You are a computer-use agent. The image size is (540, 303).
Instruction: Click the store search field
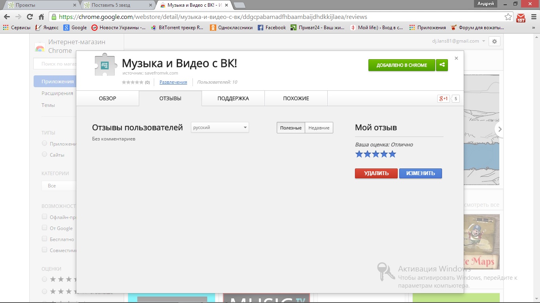coord(55,64)
